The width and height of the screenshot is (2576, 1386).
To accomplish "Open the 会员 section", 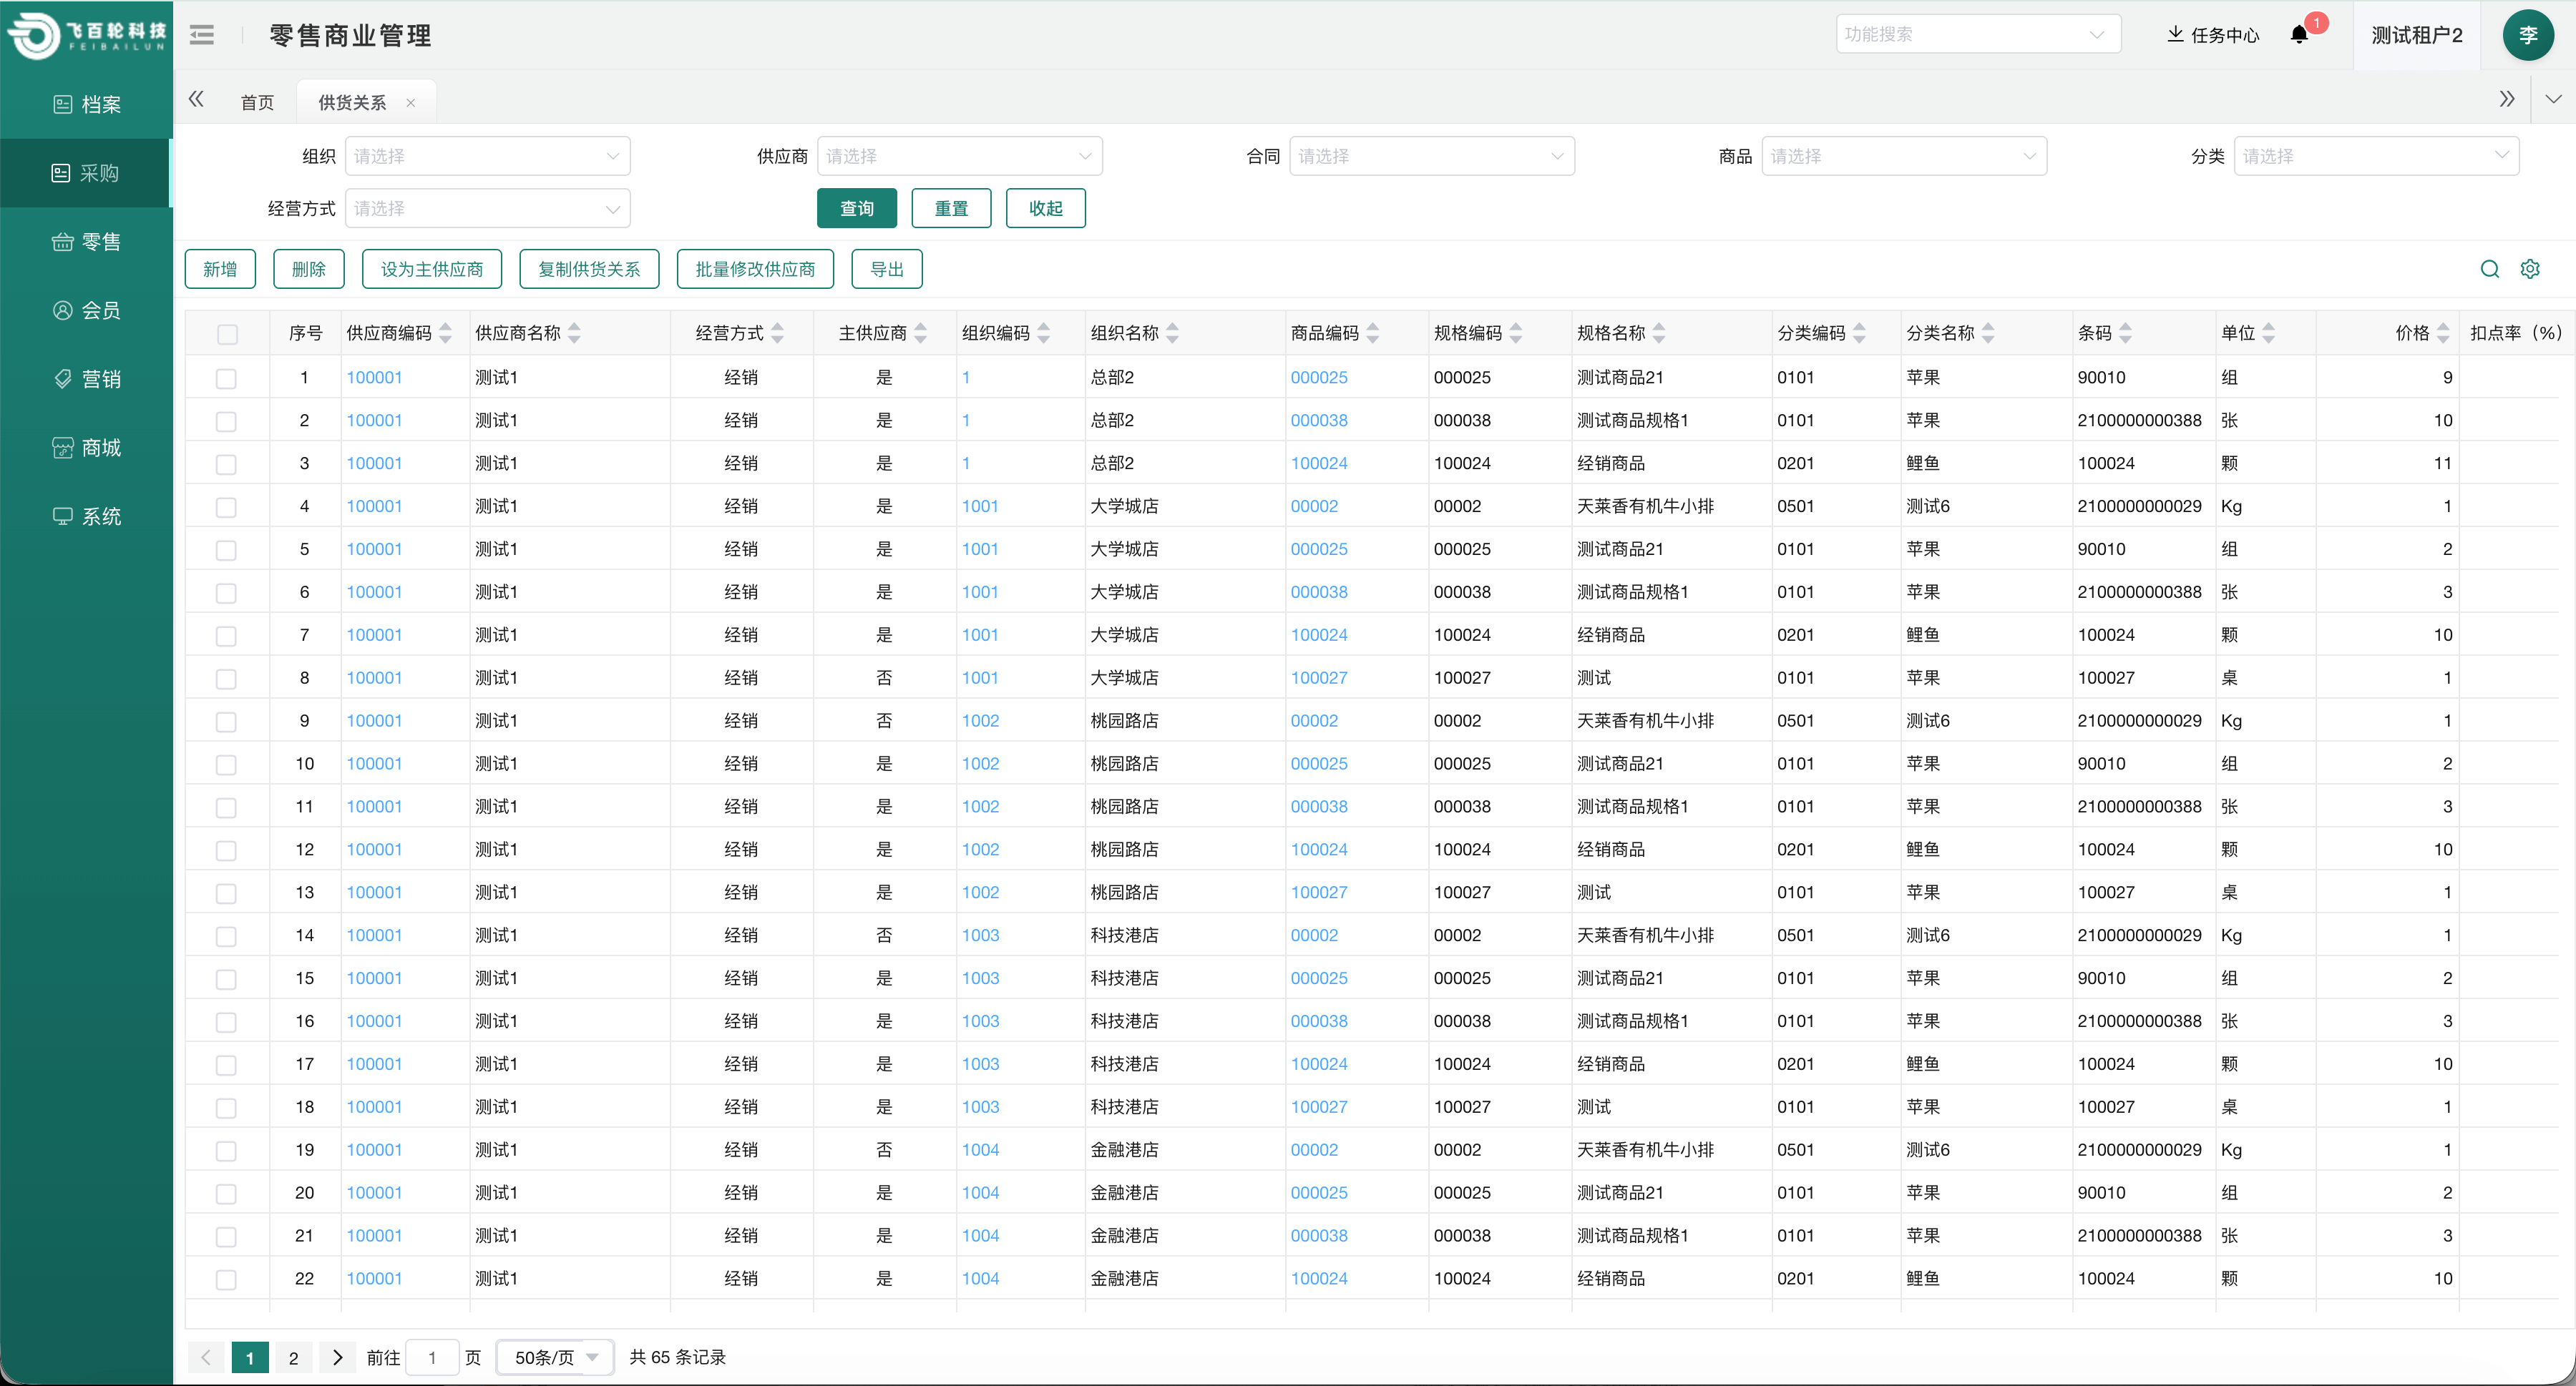I will pos(87,310).
